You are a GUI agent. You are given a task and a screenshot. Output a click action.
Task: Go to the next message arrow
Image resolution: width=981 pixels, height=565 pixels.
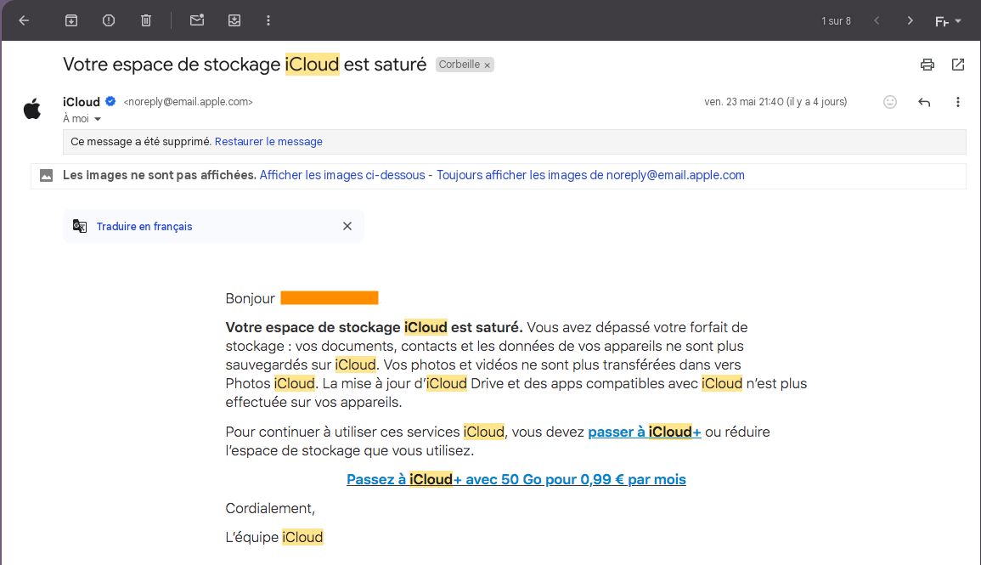[911, 20]
